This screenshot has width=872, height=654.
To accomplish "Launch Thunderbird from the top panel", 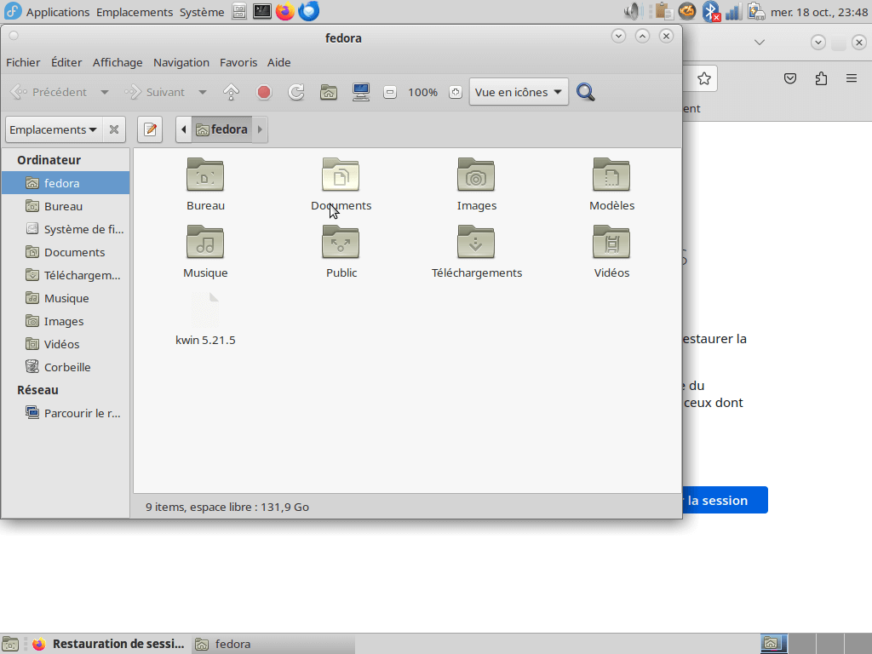I will coord(308,11).
